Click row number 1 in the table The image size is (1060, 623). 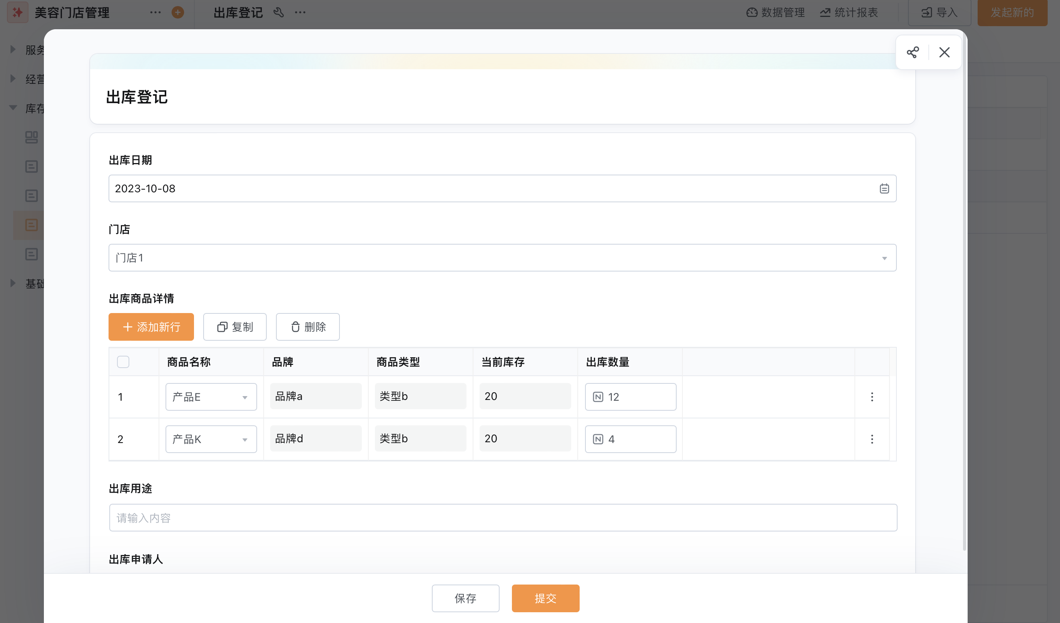[120, 397]
